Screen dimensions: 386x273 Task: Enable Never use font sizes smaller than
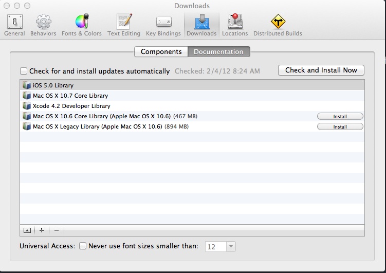83,246
